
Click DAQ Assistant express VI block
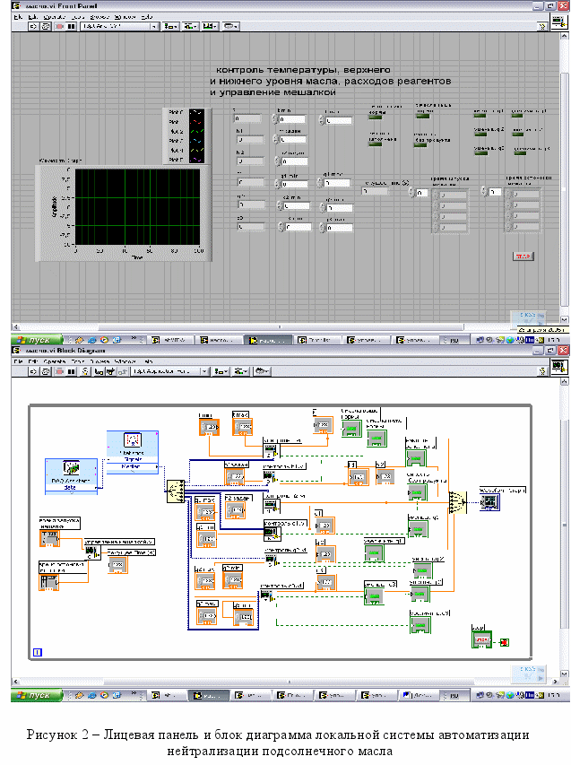[x=71, y=476]
